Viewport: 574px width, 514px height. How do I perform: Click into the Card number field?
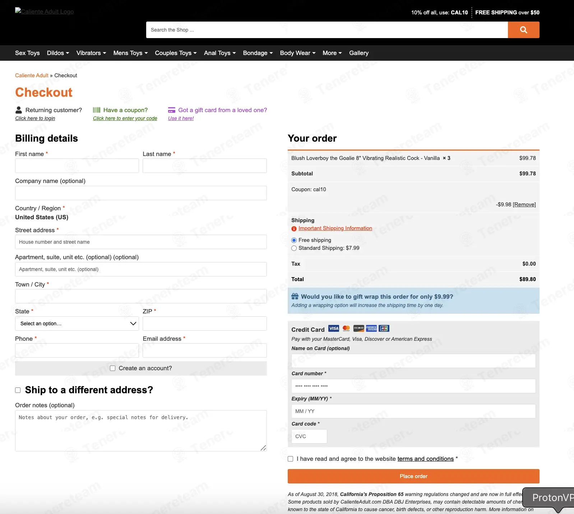click(413, 386)
